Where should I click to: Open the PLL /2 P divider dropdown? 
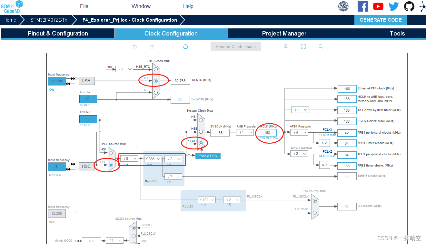click(173, 158)
